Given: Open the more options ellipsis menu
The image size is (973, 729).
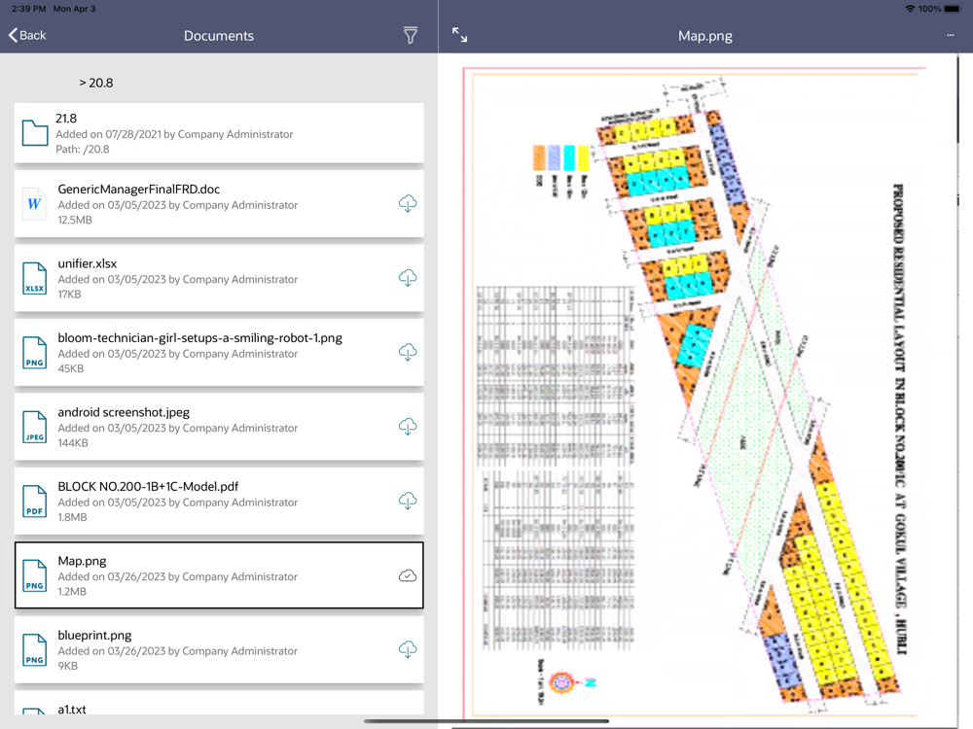Looking at the screenshot, I should (950, 35).
